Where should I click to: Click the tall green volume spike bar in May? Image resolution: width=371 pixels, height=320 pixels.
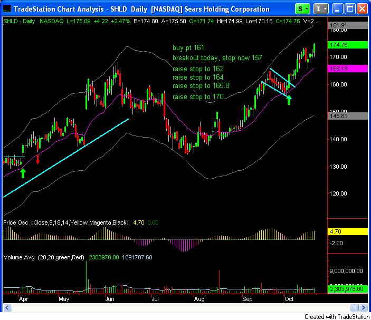(x=86, y=277)
